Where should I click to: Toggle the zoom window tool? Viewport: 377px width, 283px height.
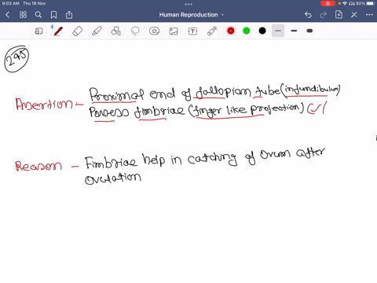pyautogui.click(x=38, y=31)
